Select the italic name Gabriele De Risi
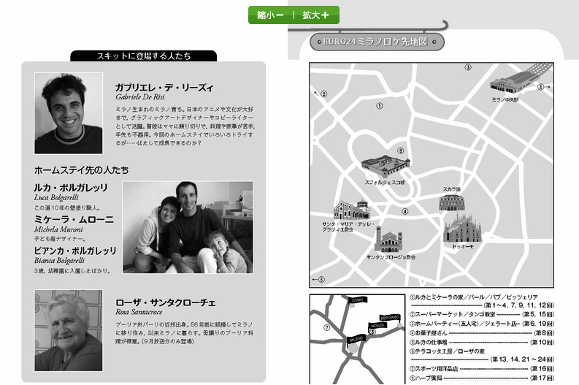This screenshot has width=579, height=385. click(140, 97)
